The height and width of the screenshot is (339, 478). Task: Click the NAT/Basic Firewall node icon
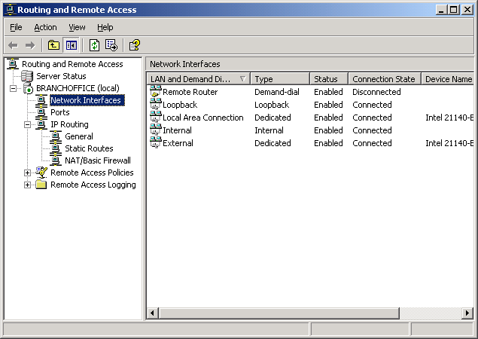pyautogui.click(x=56, y=160)
